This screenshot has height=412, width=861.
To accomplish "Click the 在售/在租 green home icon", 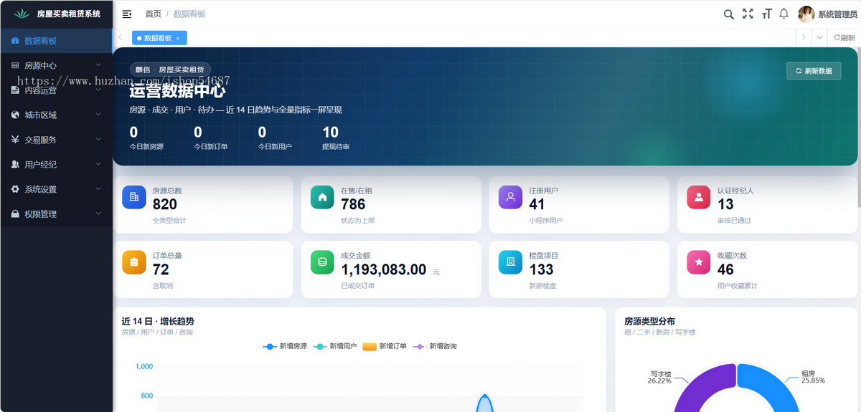I will pyautogui.click(x=322, y=197).
